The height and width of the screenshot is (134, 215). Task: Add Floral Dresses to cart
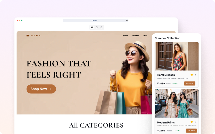point(189,83)
